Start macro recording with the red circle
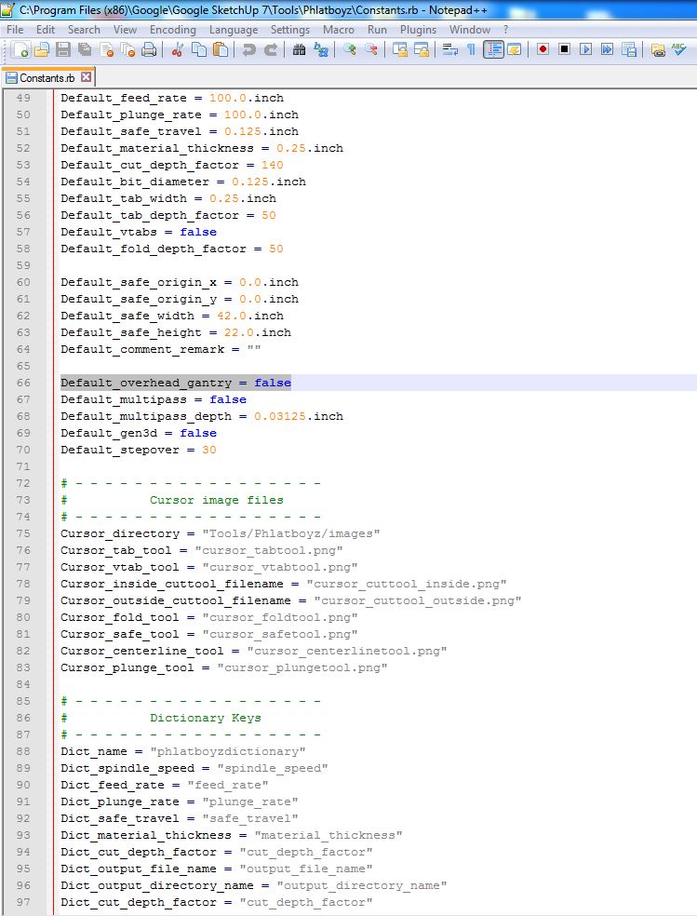The image size is (697, 916). (543, 50)
